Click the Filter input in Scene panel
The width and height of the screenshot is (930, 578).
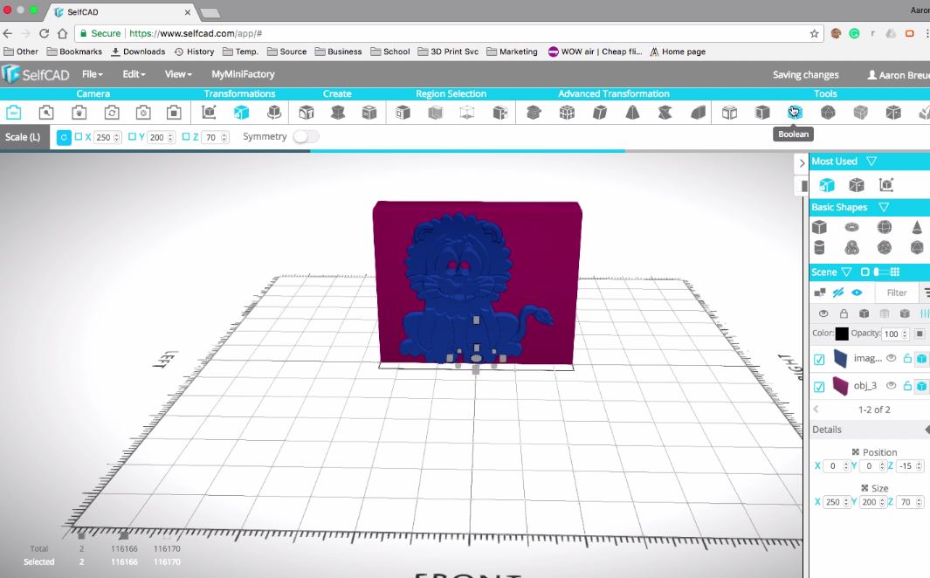tap(896, 292)
